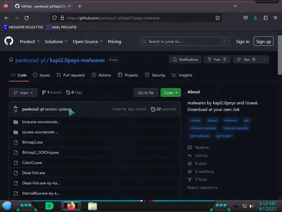This screenshot has height=212, width=282.
Task: Click the gdi-trojan topic tag
Action: pos(224,136)
